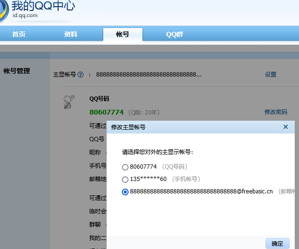This screenshot has width=299, height=249.
Task: Click the QQ号码 heading
Action: 99,99
